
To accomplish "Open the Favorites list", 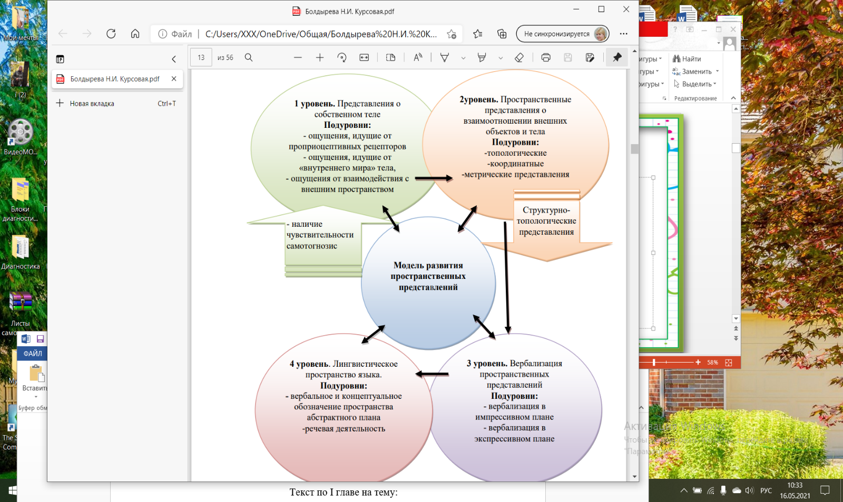I will coord(478,34).
